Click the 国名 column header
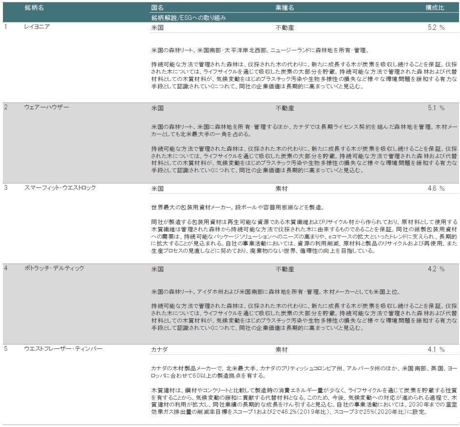Image resolution: width=460 pixels, height=427 pixels. 157,8
